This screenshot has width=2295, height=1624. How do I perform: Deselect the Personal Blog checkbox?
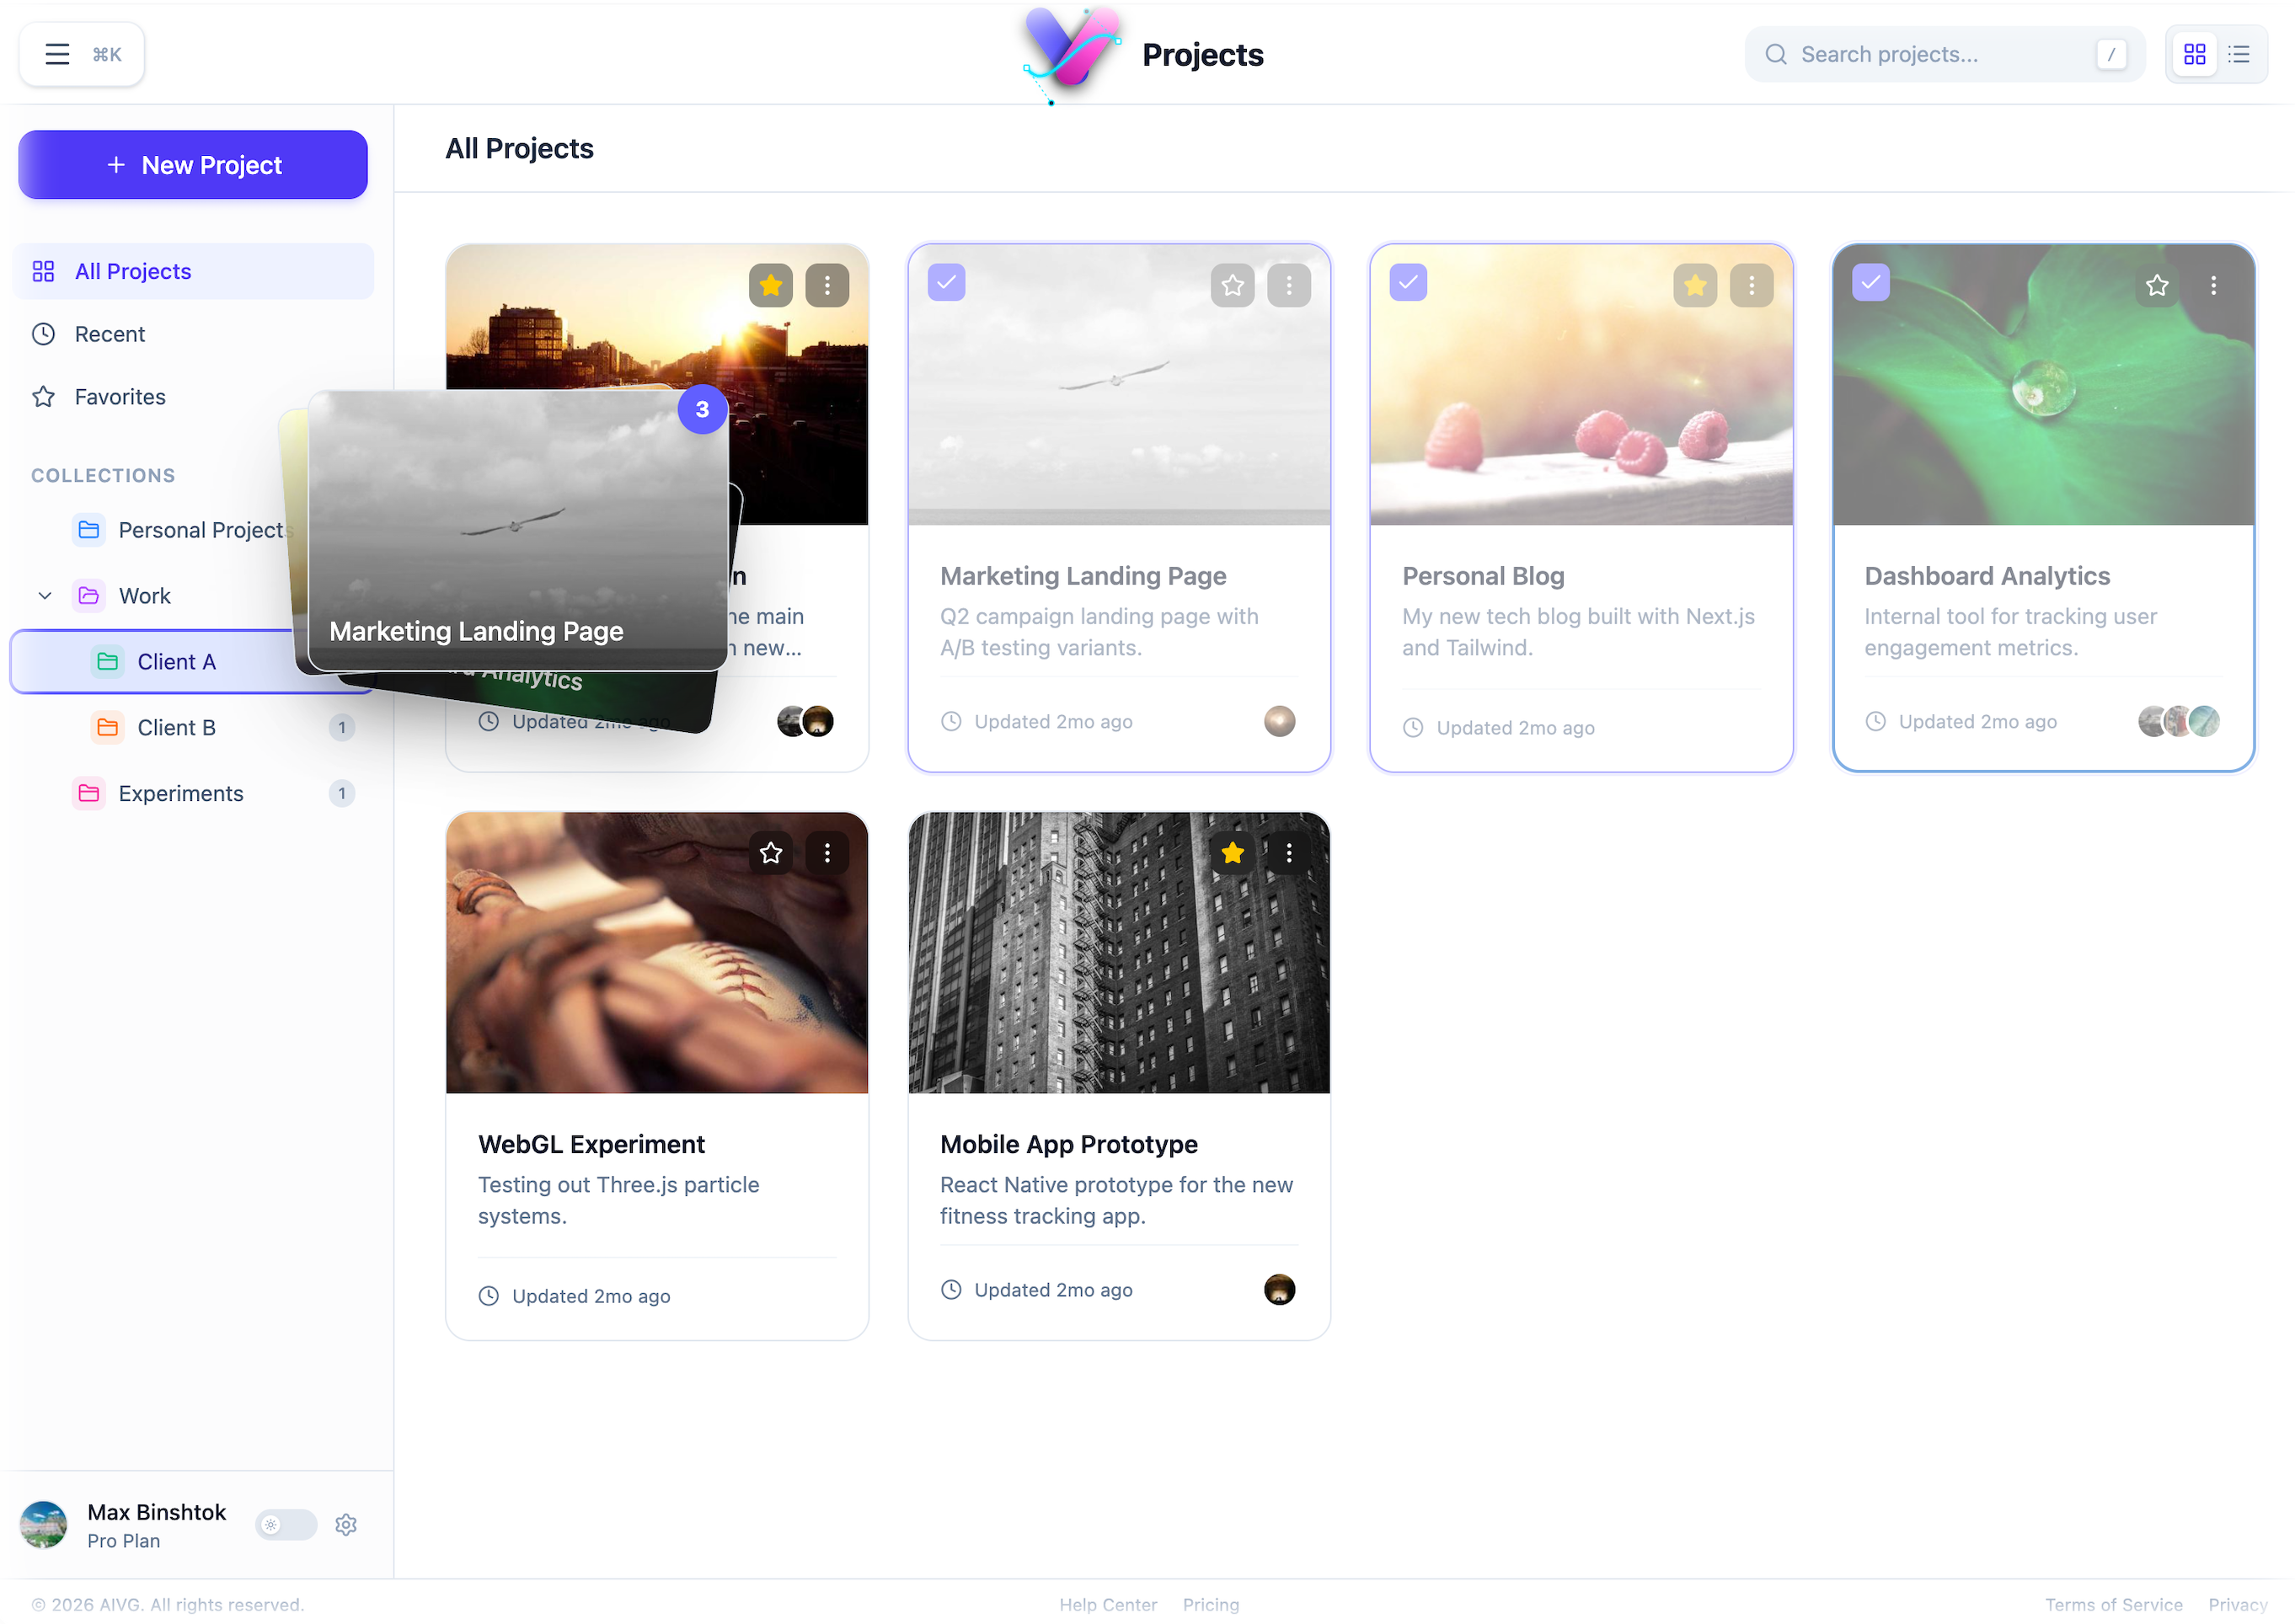pyautogui.click(x=1408, y=282)
